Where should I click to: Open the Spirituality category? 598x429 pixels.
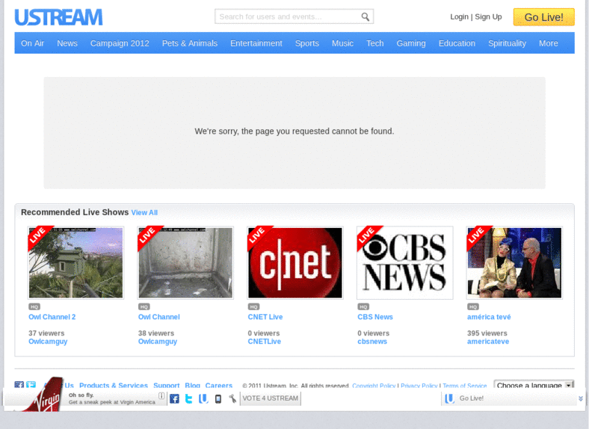[x=508, y=43]
